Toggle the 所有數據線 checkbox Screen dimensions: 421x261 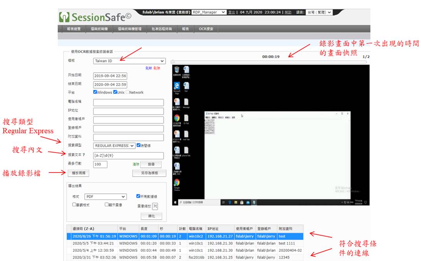[x=138, y=196]
